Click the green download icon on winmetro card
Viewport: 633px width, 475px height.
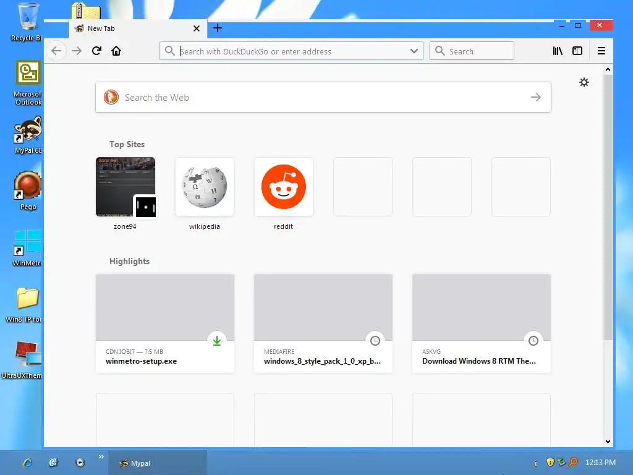click(217, 341)
